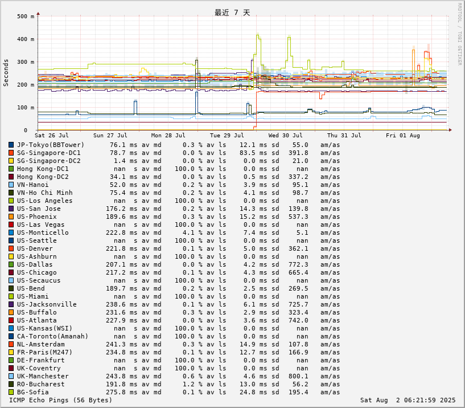
Task: Click the '391.8' value in SG-Singapore-DC1 row
Action: click(x=298, y=153)
